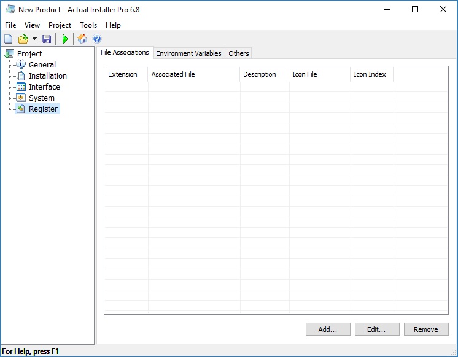
Task: Create a new project with toolbar icon
Action: coord(8,39)
